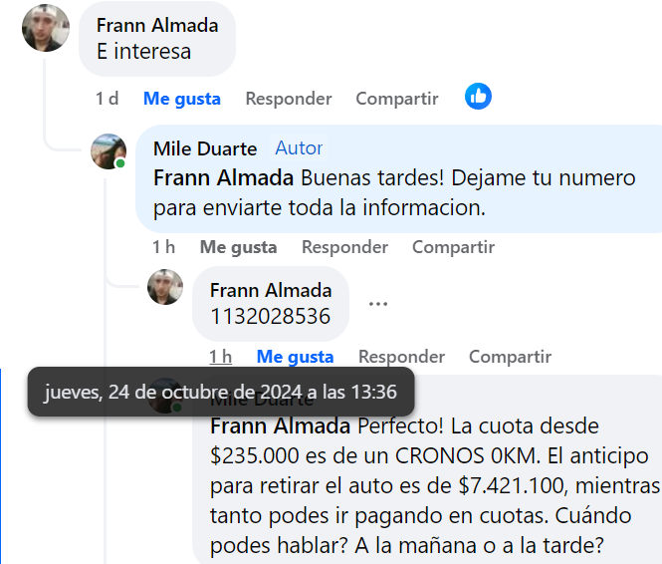The width and height of the screenshot is (662, 564).
Task: Share the phone number comment
Action: click(510, 357)
